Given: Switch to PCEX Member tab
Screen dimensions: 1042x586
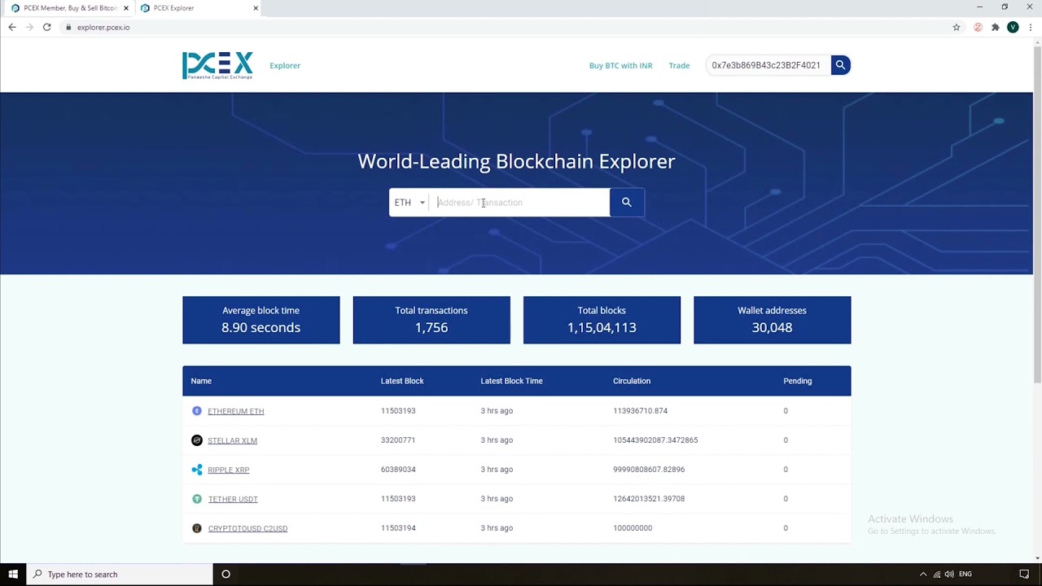Looking at the screenshot, I should coord(69,8).
